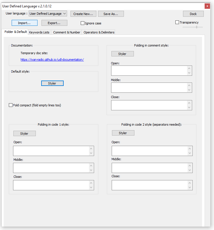Click the Create New... button
This screenshot has width=214, height=230.
pos(83,14)
